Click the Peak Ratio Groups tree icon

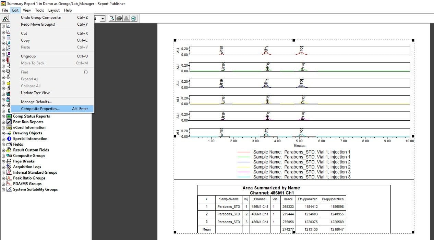coord(9,178)
